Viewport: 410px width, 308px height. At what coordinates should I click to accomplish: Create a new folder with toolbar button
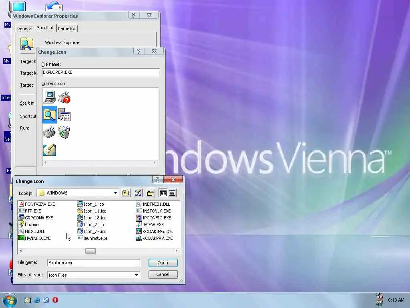click(151, 193)
